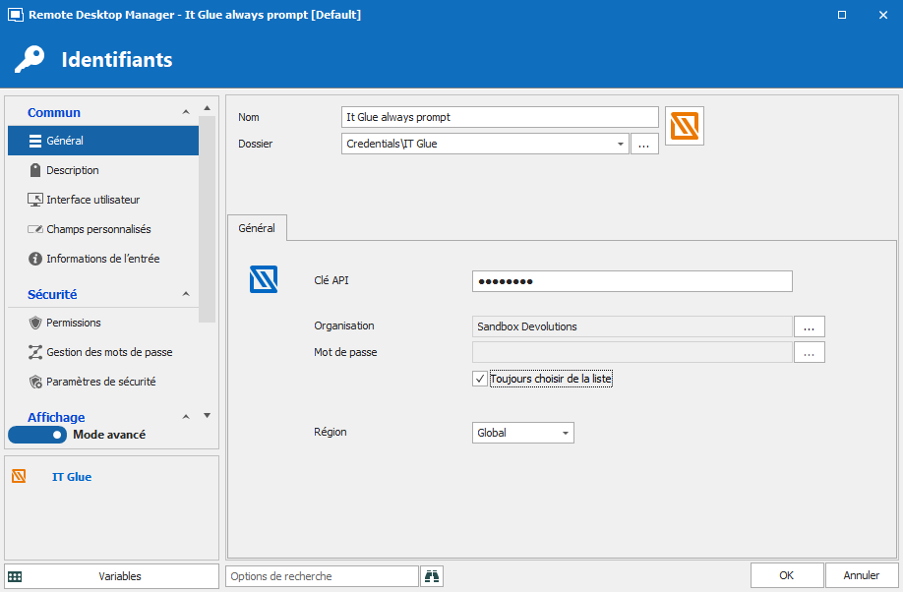
Task: Click the OK button
Action: [786, 575]
